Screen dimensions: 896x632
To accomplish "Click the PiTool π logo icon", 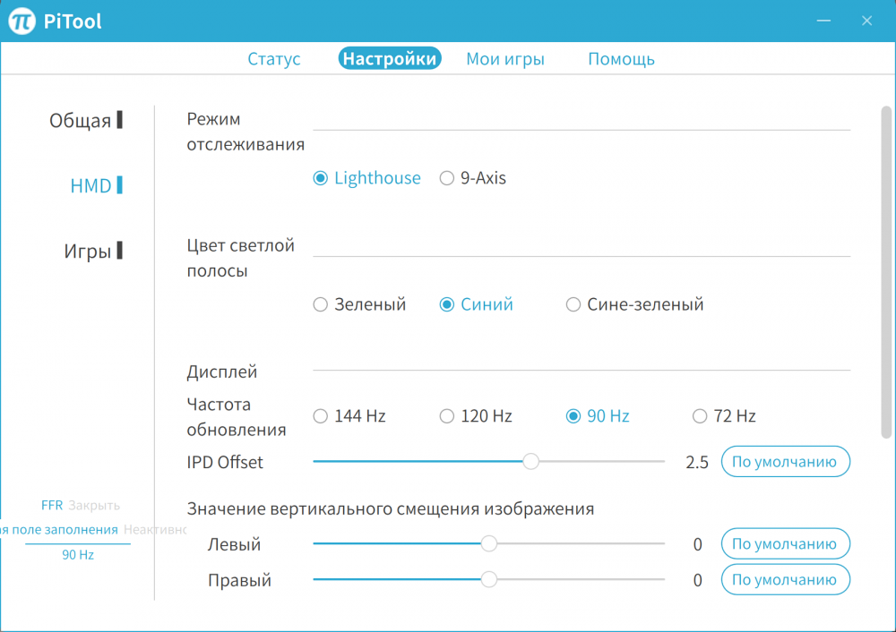I will (x=22, y=20).
